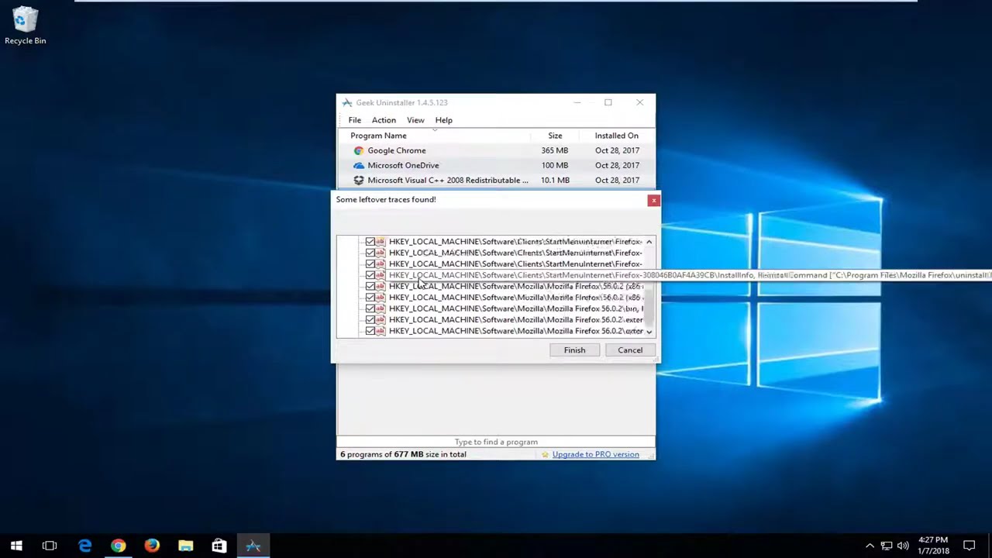Open the Windows Start menu
992x558 pixels.
pos(16,546)
